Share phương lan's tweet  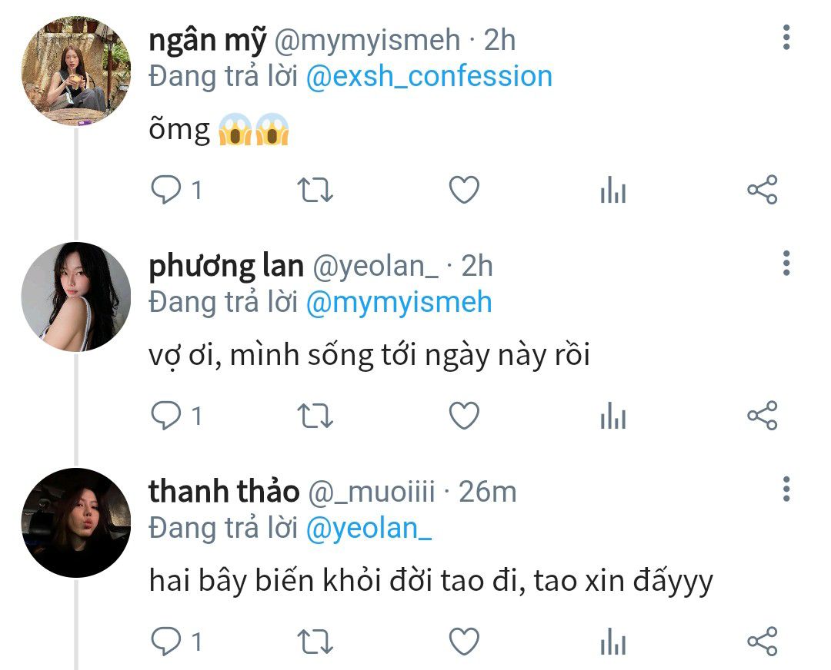(x=763, y=416)
